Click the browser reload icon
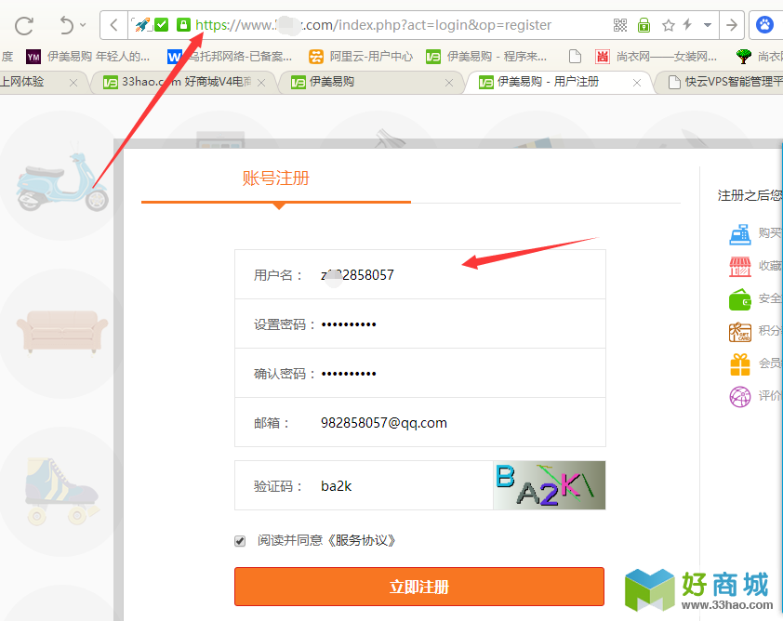The width and height of the screenshot is (783, 621). tap(23, 25)
